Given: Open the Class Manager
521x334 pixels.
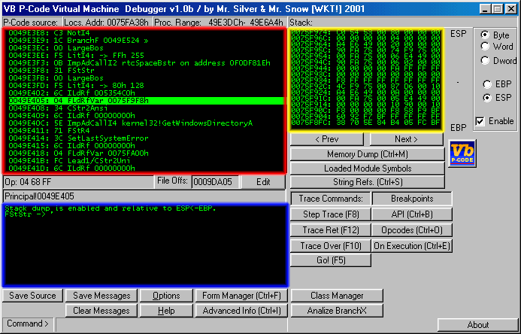Looking at the screenshot, I should [x=337, y=296].
